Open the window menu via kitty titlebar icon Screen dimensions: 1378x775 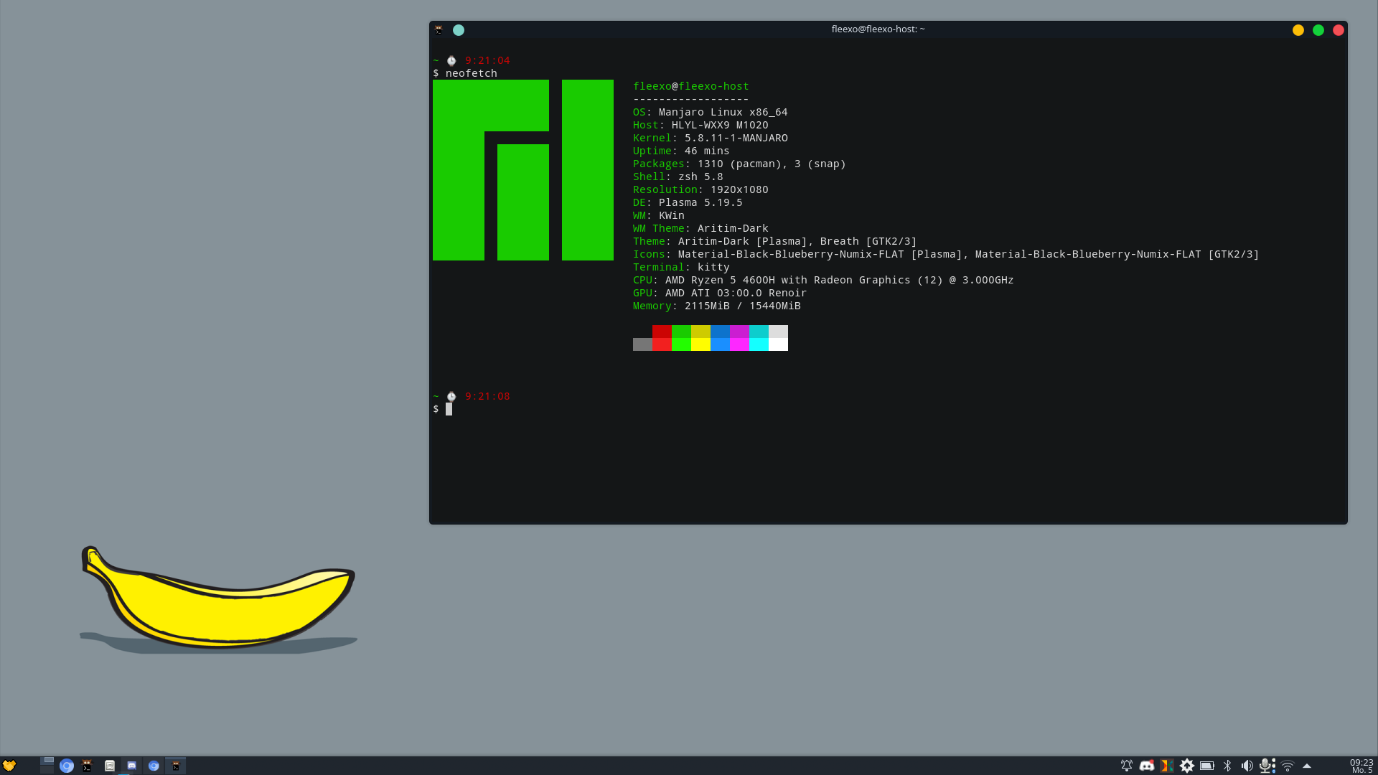click(x=438, y=30)
